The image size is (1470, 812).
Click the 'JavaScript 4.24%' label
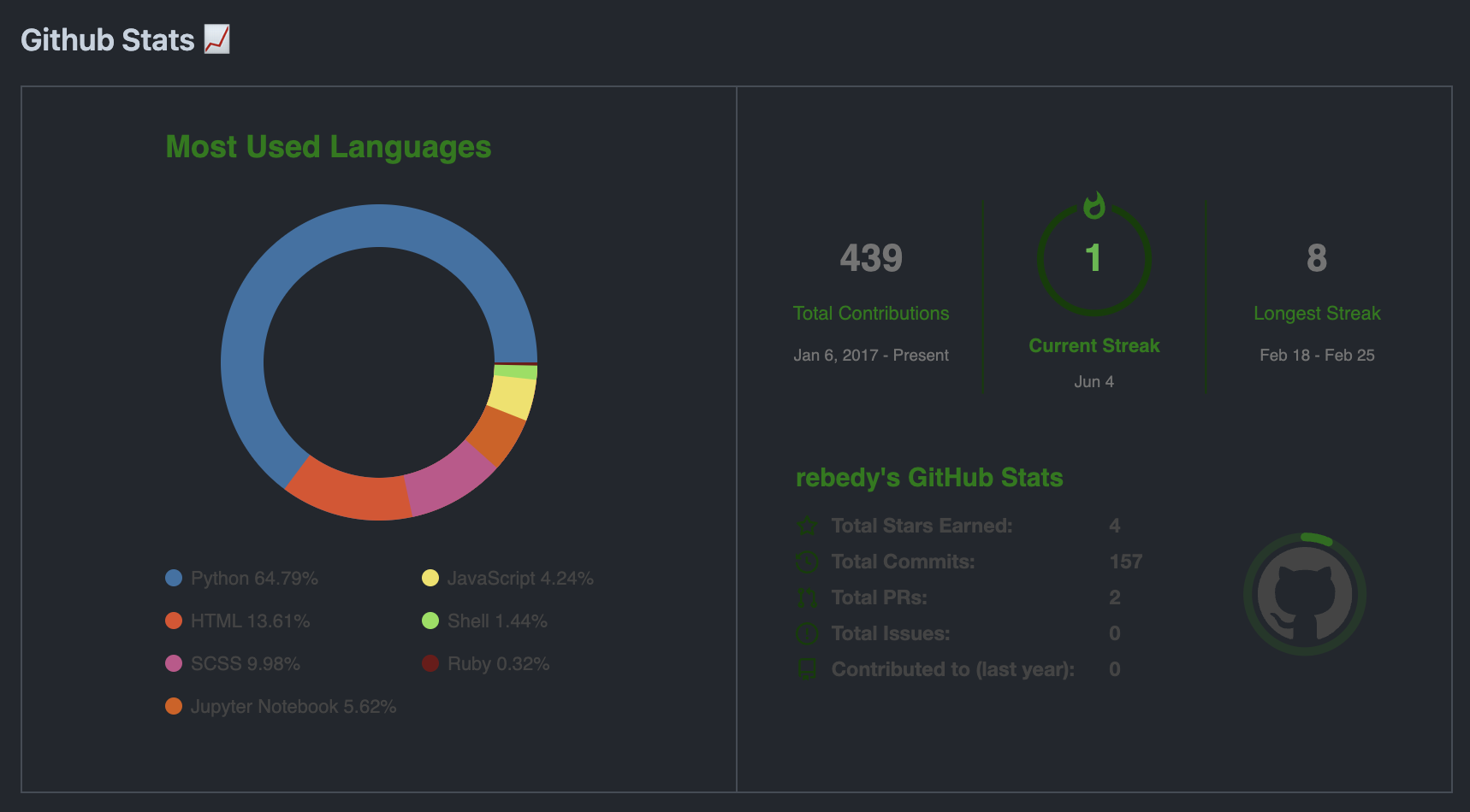(520, 579)
